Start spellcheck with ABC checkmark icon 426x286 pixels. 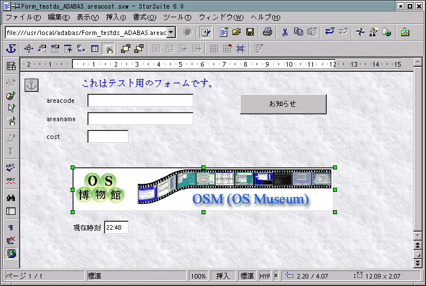click(x=11, y=168)
